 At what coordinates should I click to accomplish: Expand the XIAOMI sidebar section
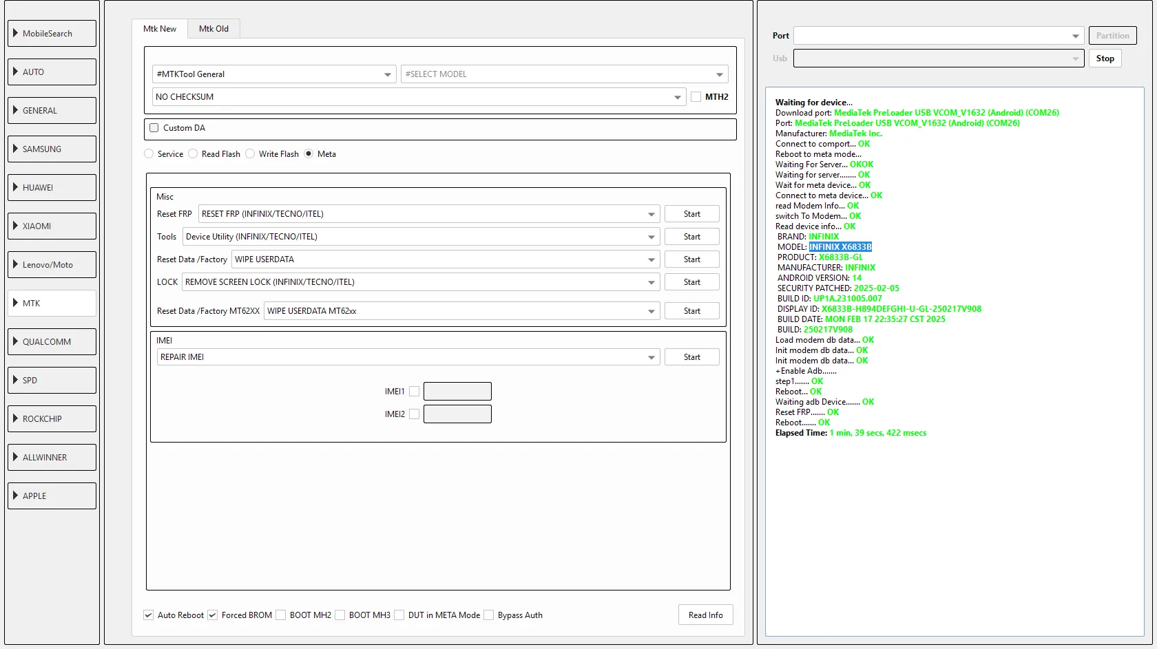pos(52,226)
